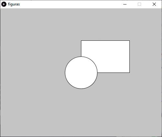The height and width of the screenshot is (137, 162).
Task: Click the rectangle's top-right corner
Action: [130, 40]
